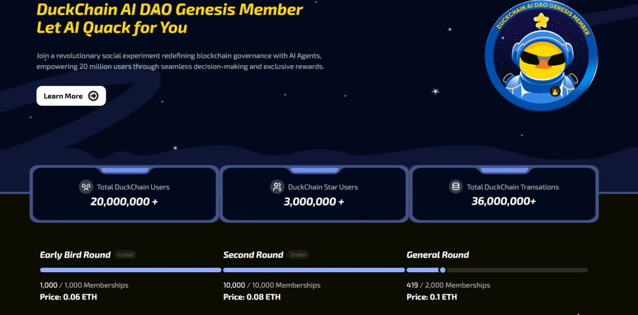Click the Second Round progress bar
Screen dimensions: 638x315
(x=314, y=270)
